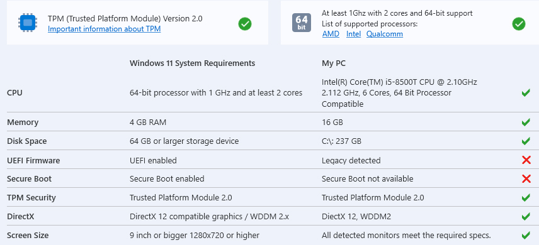This screenshot has height=245, width=539.
Task: Open the Qualcomm supported processors link
Action: coord(385,34)
